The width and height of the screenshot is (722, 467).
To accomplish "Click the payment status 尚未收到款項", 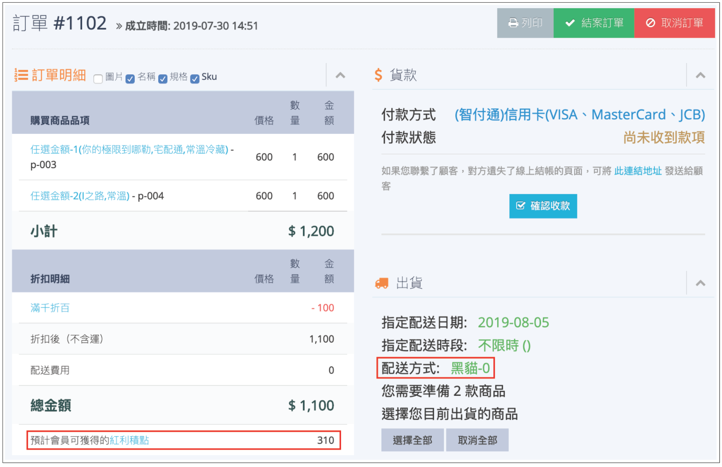I will 664,137.
